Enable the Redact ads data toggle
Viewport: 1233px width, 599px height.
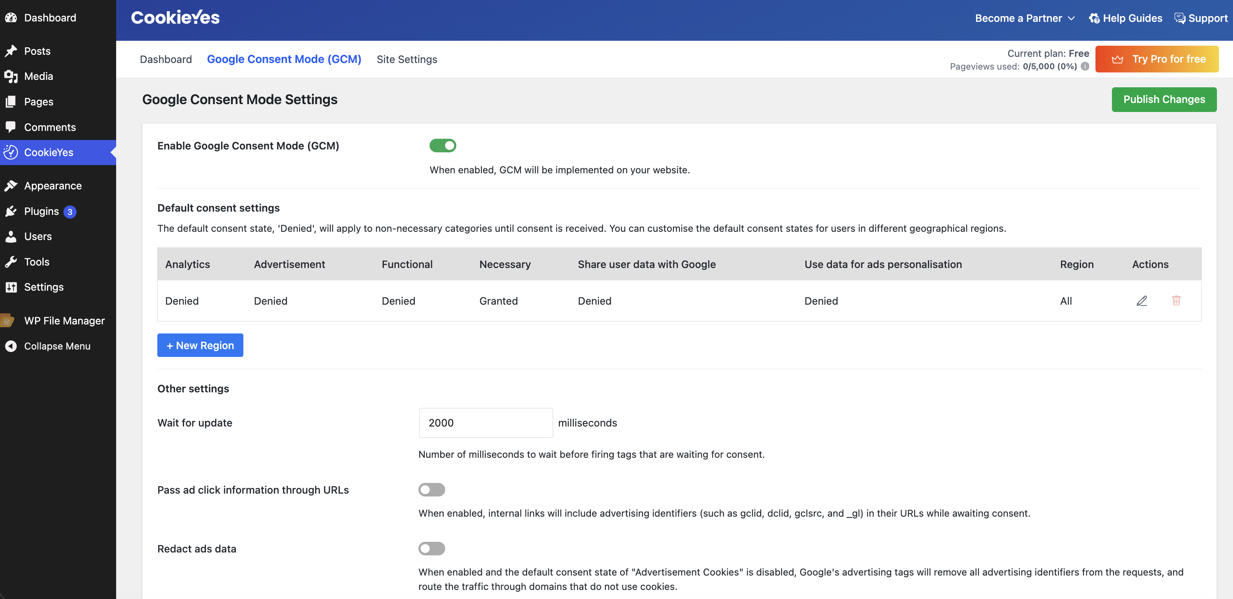[432, 548]
